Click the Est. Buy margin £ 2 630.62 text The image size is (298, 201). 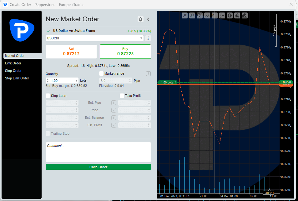pyautogui.click(x=66, y=86)
